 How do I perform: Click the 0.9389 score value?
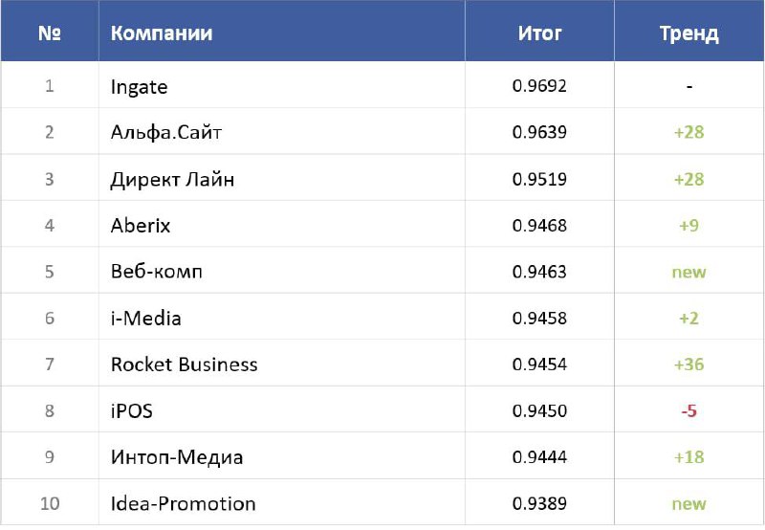[x=539, y=503]
